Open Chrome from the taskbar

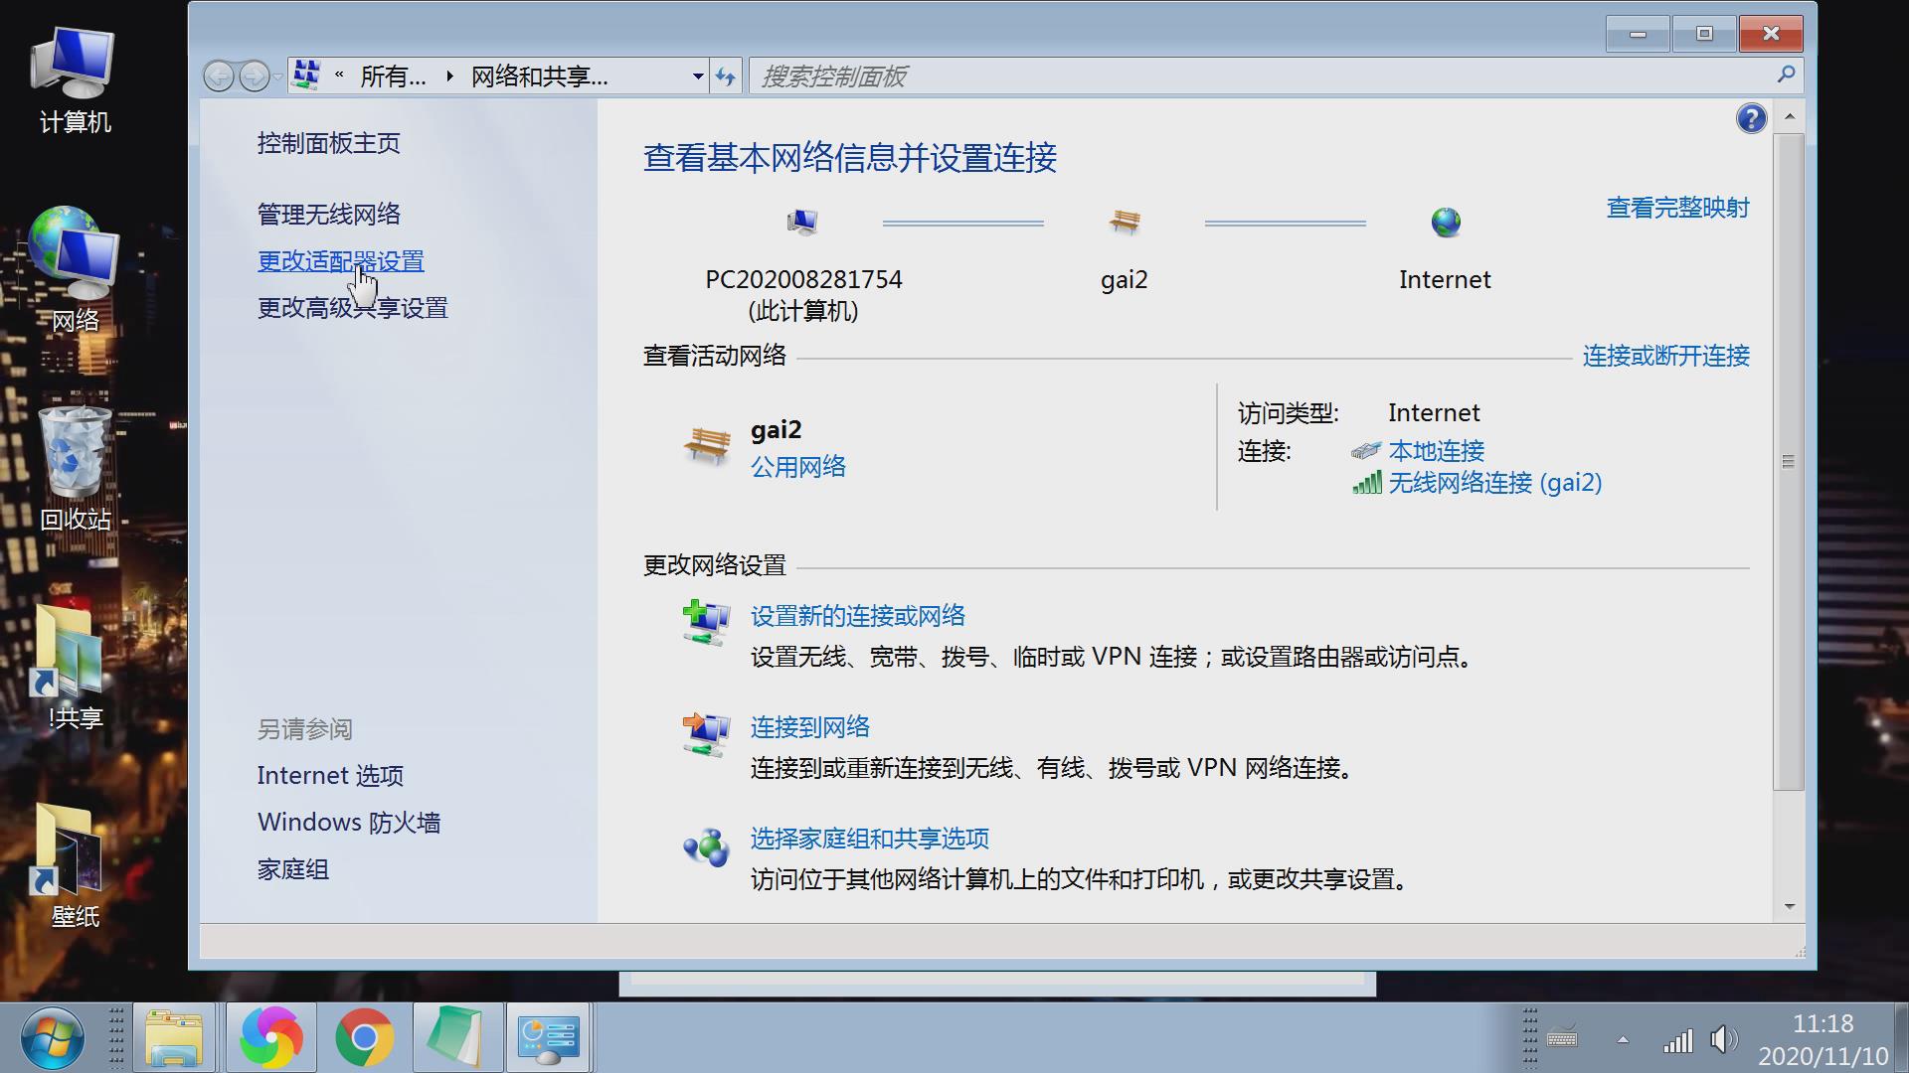365,1037
